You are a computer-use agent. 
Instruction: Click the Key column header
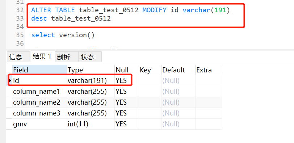[150, 70]
